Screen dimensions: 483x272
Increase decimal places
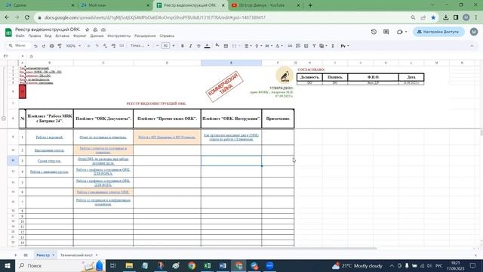[113, 45]
